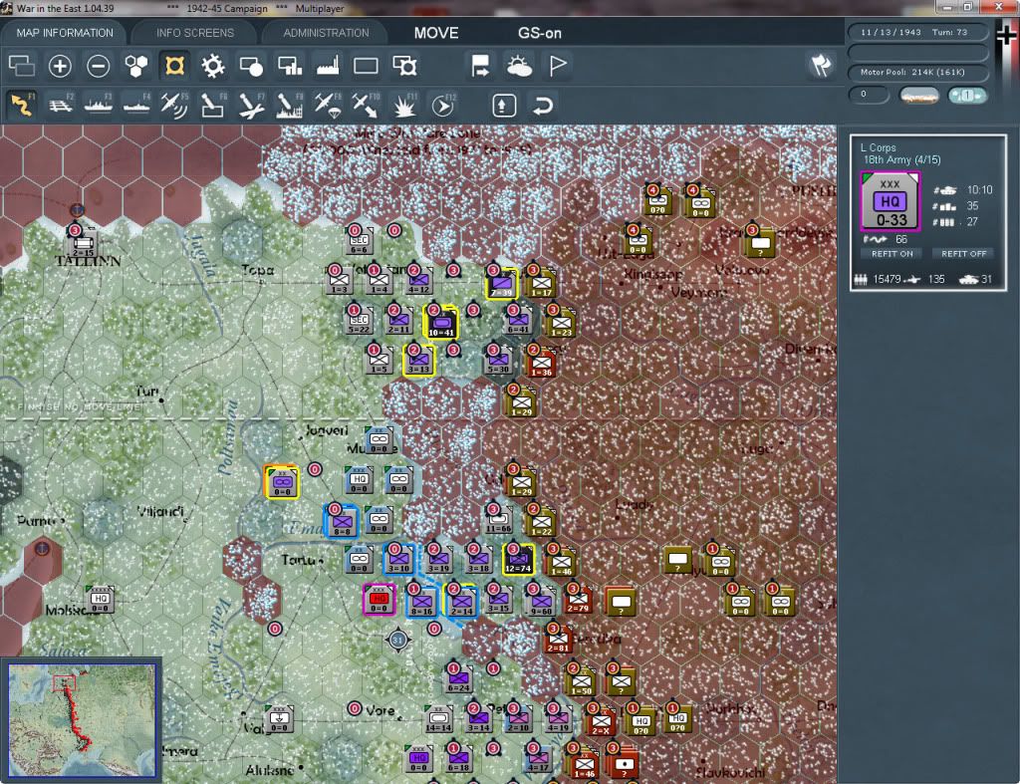
Task: Click the explosion icon (F11)
Action: (404, 105)
